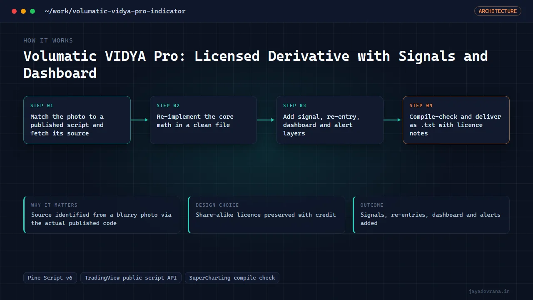
Task: Click the Volumatic VIDYA Pro title heading
Action: [256, 64]
